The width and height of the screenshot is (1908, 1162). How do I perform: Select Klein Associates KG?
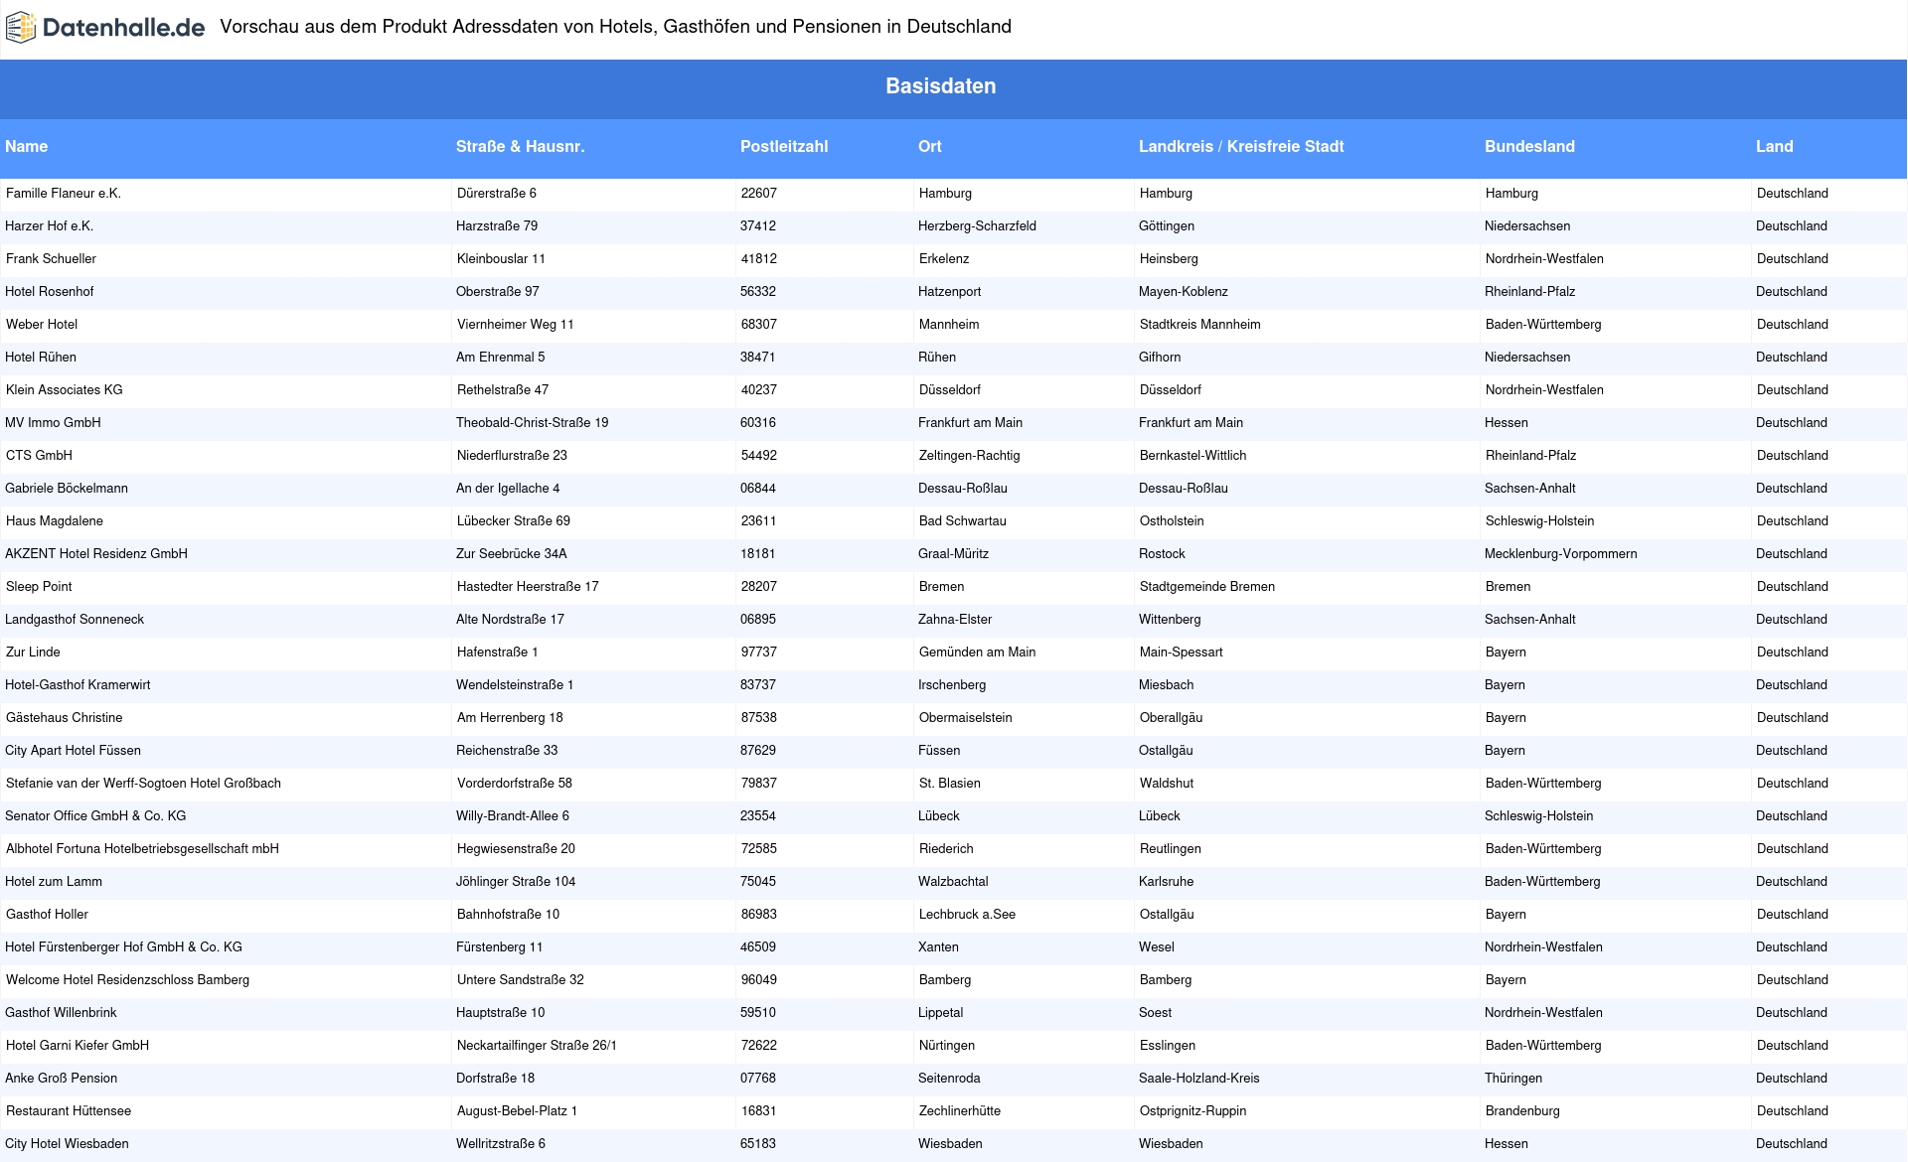65,390
